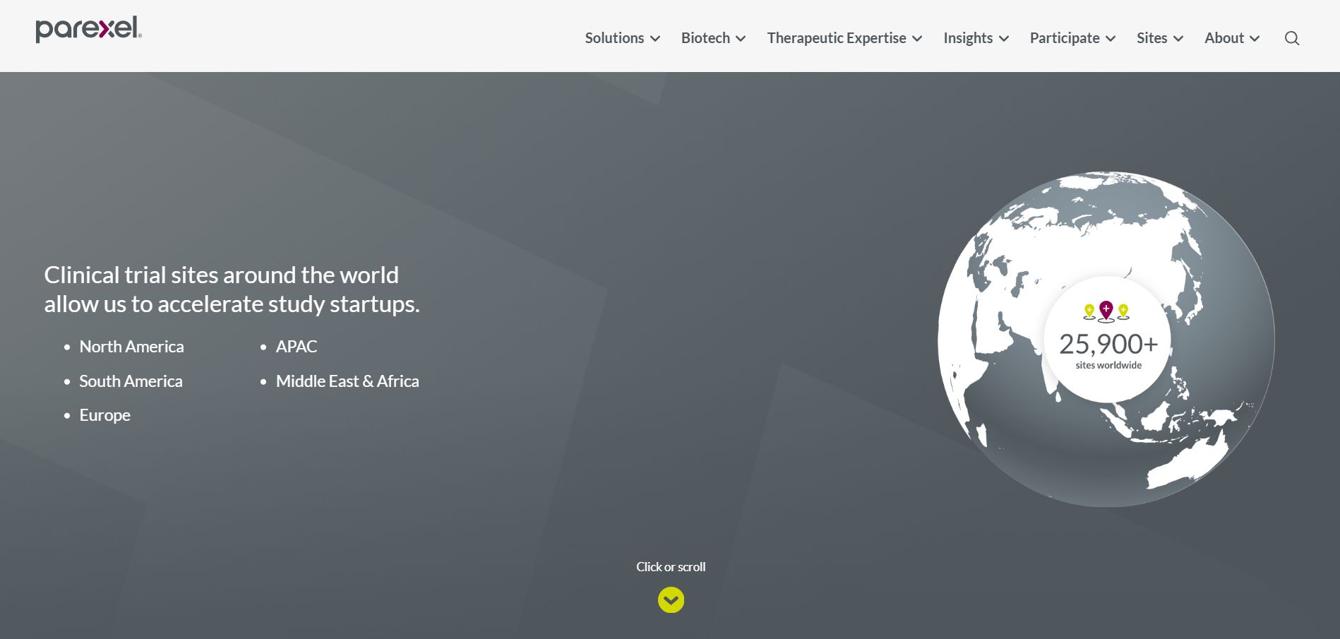The height and width of the screenshot is (639, 1340).
Task: Choose Europe from the region list
Action: coord(104,415)
